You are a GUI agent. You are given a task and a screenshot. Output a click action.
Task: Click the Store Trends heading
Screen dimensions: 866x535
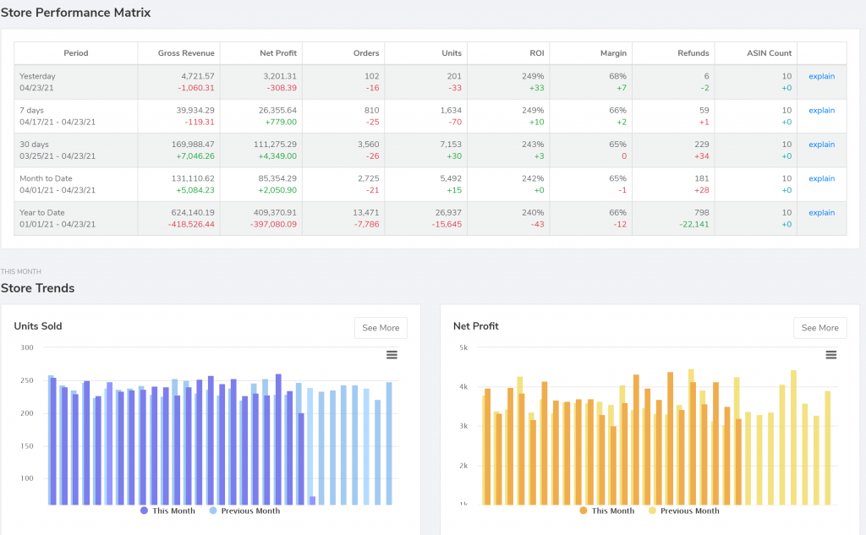pyautogui.click(x=37, y=288)
